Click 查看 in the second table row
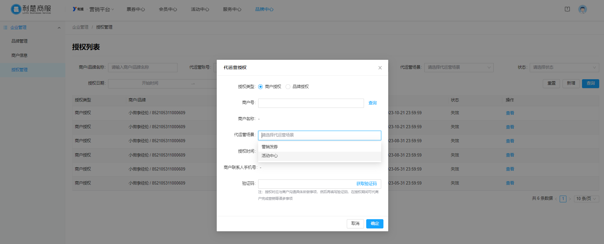Screen dimensions: 604x244 510,127
